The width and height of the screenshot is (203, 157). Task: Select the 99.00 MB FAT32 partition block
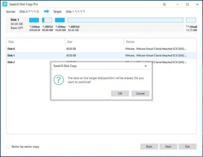tap(47, 20)
